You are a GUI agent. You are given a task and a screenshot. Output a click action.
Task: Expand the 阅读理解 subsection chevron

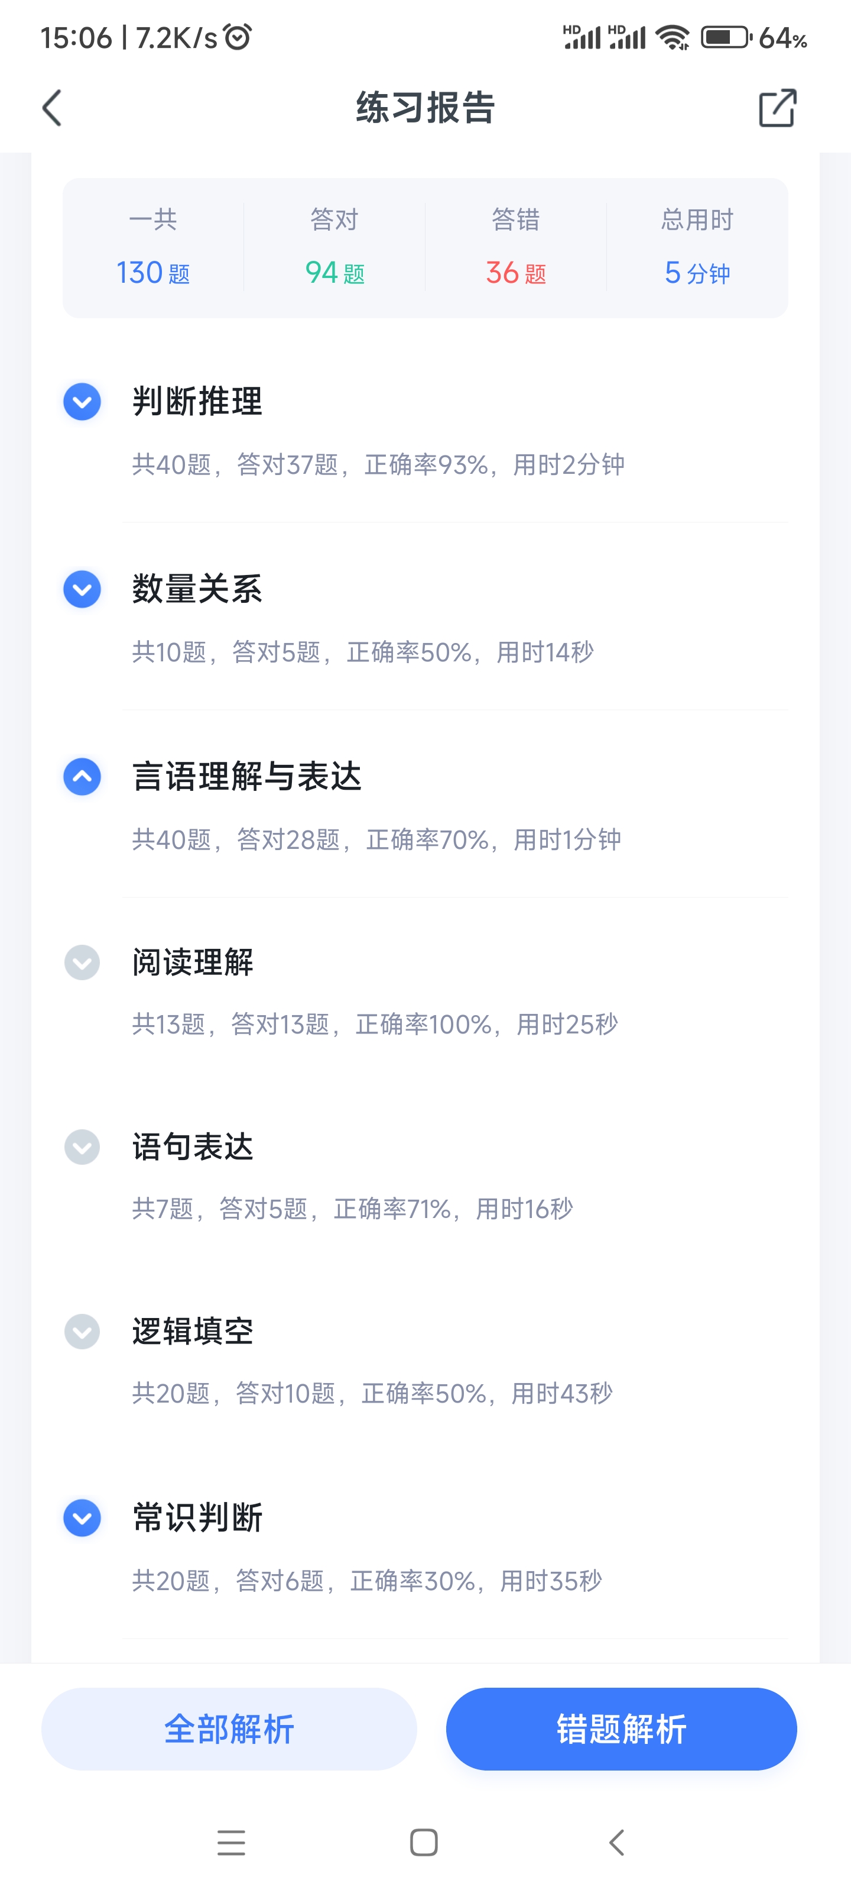pos(82,962)
